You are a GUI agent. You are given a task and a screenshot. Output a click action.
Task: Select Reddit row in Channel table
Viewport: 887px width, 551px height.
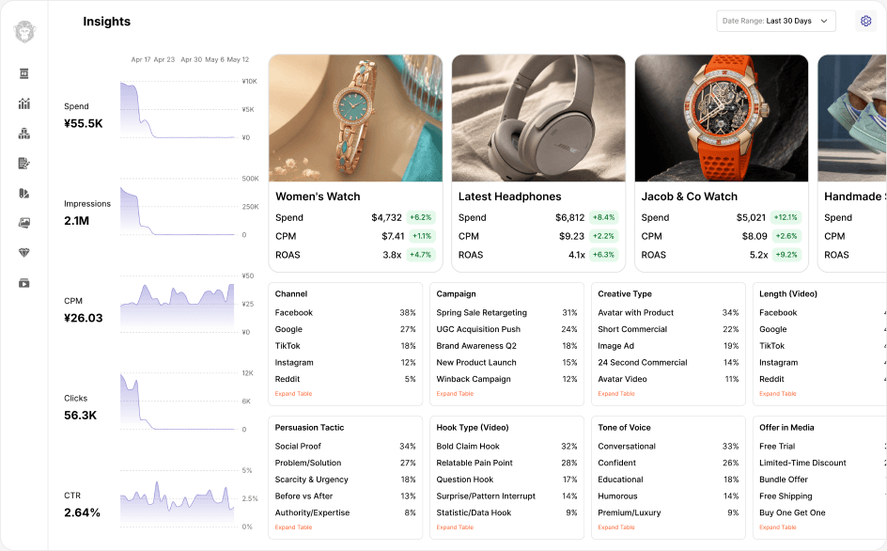point(345,380)
